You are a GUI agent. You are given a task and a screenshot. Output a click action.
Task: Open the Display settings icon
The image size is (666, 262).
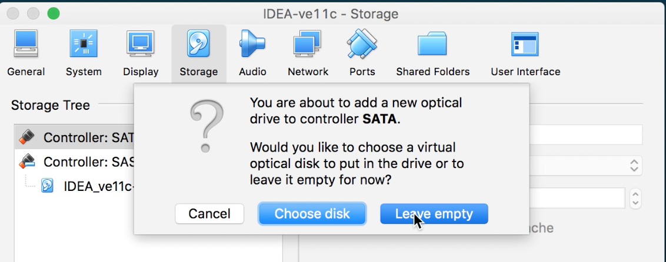click(141, 53)
